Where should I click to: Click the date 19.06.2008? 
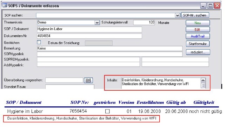tap(149, 111)
